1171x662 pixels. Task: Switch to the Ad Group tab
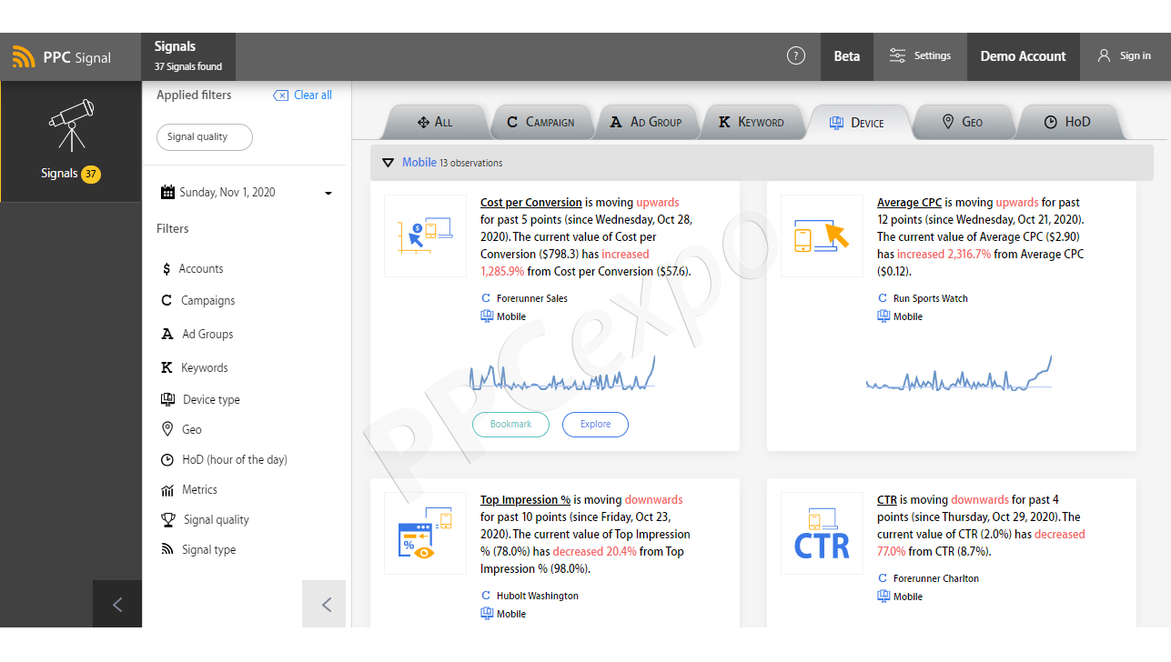coord(645,122)
